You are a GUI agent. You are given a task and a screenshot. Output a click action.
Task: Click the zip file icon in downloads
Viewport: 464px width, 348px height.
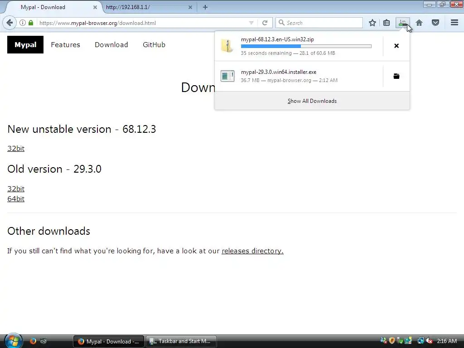tap(227, 46)
